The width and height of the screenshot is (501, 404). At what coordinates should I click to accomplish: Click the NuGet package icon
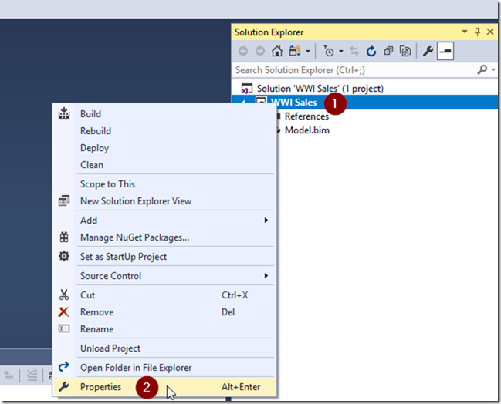(x=64, y=237)
